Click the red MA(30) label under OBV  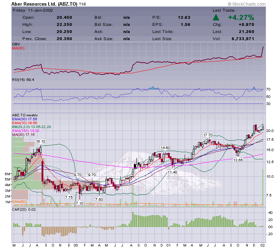coord(18,48)
